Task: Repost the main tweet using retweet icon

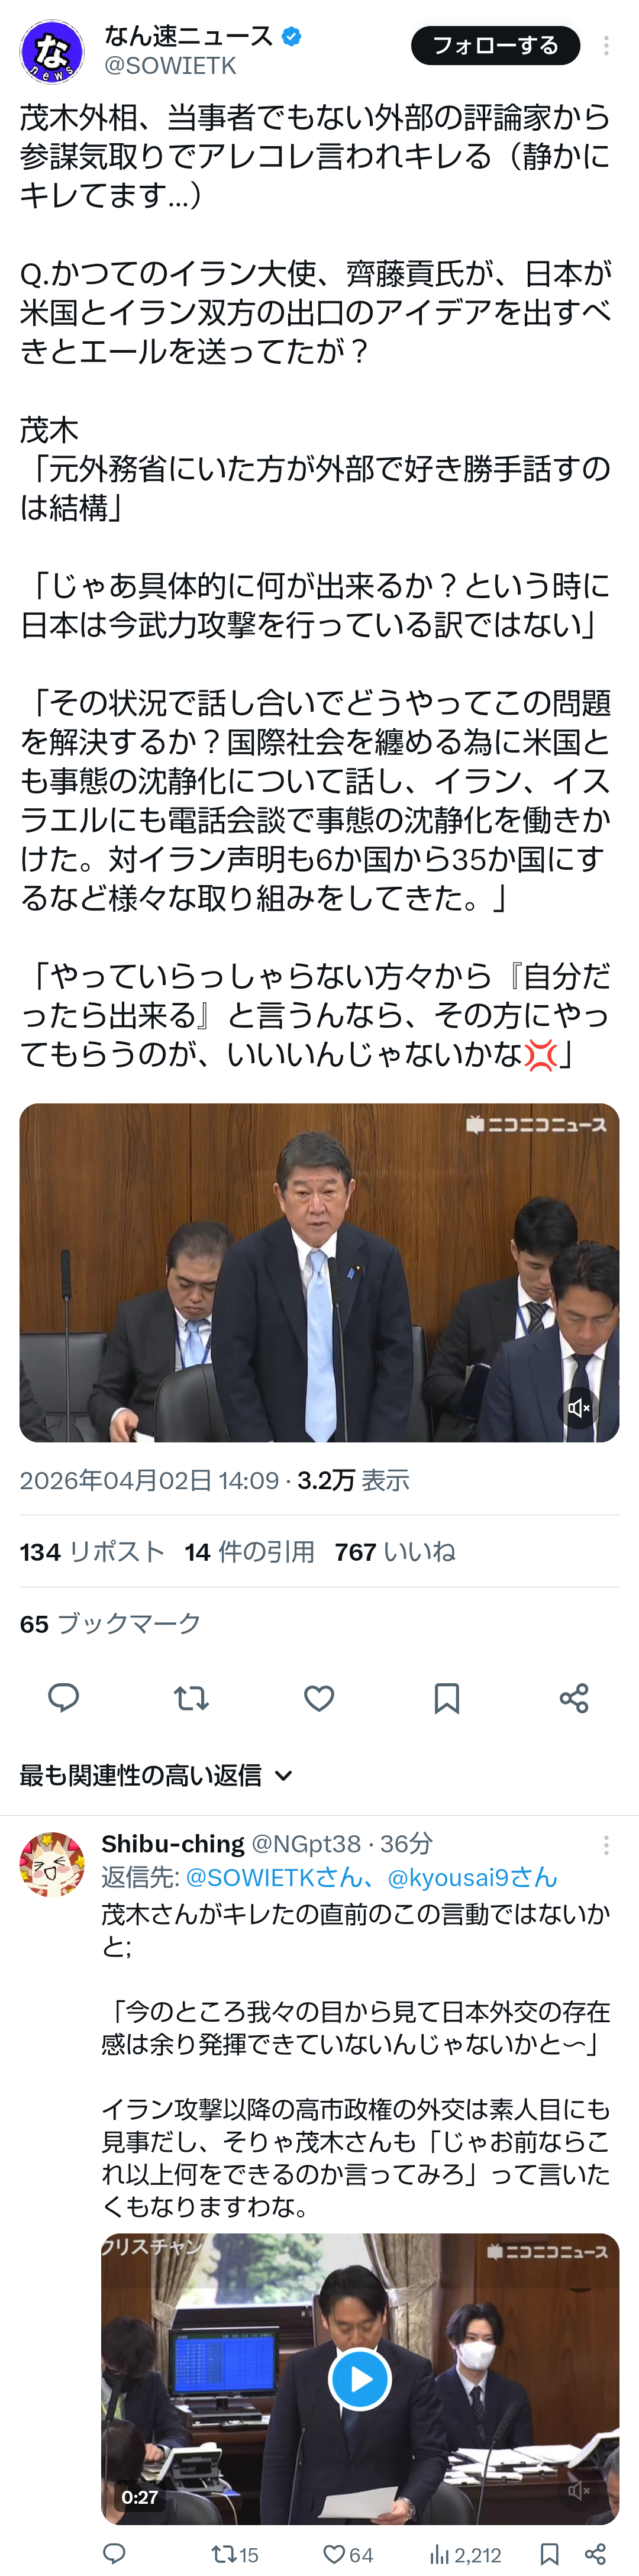Action: [191, 1697]
